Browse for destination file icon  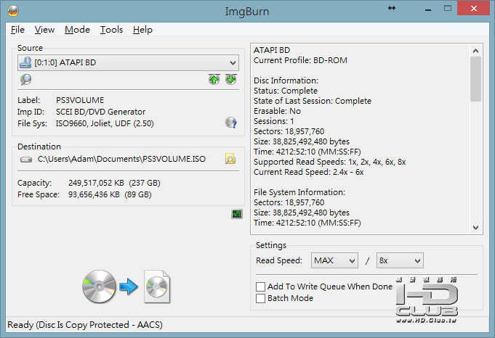[x=230, y=159]
